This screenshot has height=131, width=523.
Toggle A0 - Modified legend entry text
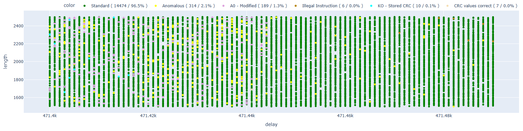258,6
